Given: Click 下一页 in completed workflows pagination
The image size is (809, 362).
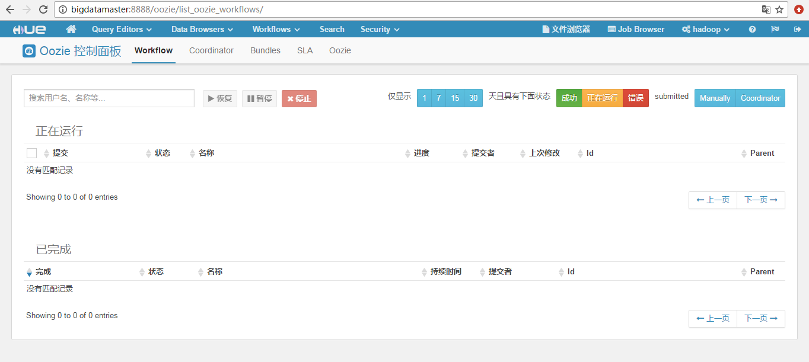Looking at the screenshot, I should (x=761, y=319).
